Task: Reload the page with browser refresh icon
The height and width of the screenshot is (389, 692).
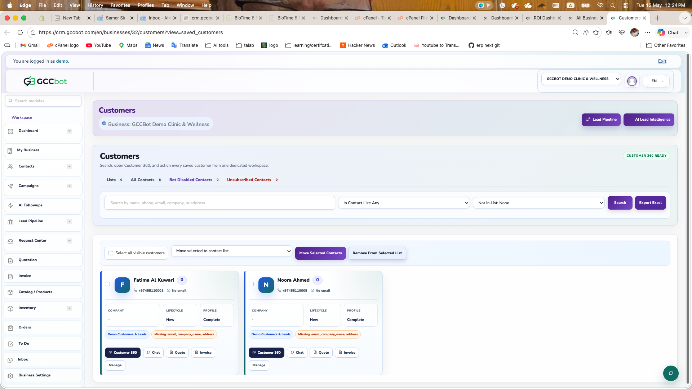Action: click(x=20, y=32)
